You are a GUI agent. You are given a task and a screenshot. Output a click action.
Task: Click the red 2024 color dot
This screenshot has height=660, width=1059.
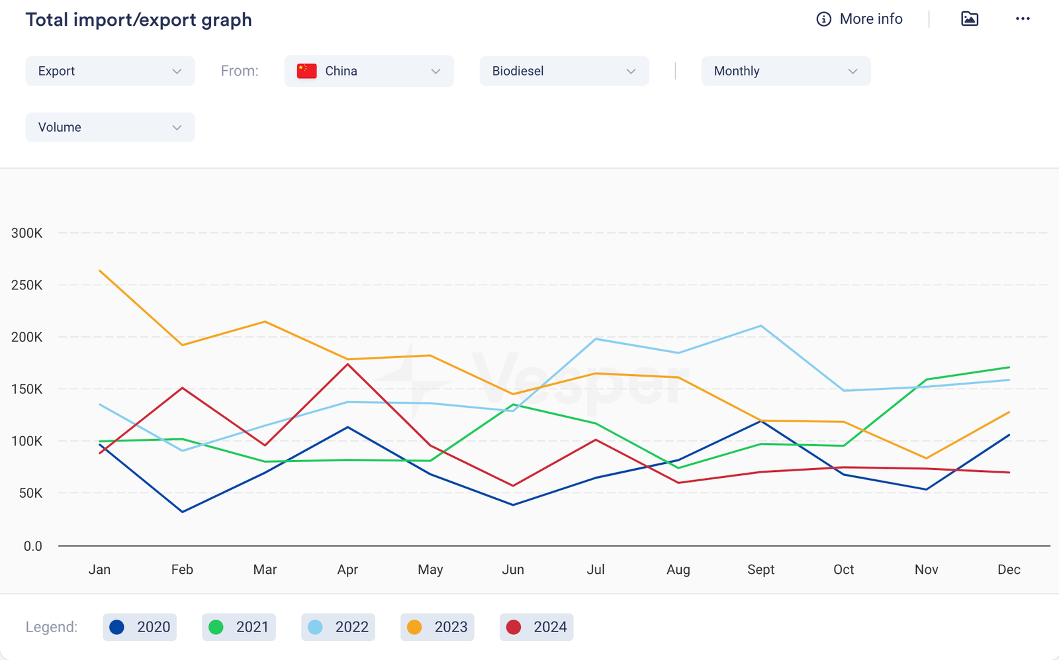(514, 627)
